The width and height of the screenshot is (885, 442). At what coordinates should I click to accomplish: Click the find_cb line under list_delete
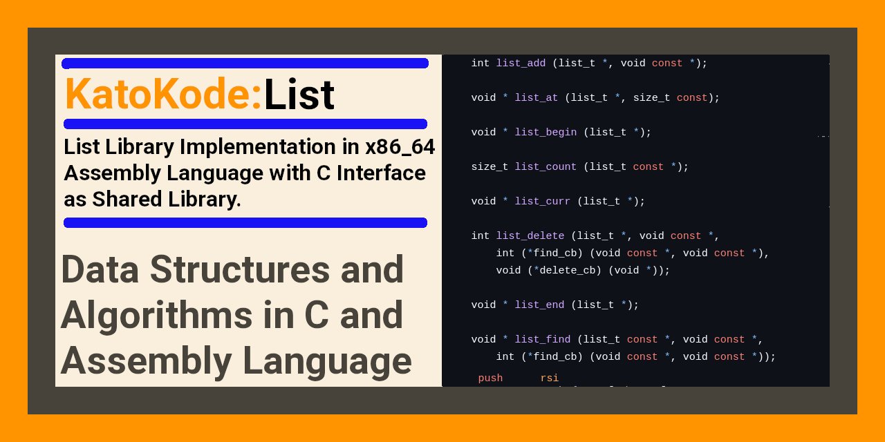pos(633,253)
